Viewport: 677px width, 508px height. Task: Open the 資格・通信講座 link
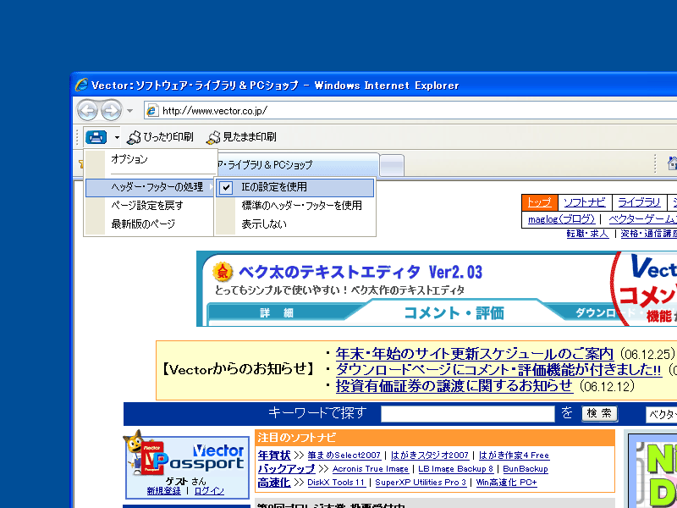[x=648, y=234]
